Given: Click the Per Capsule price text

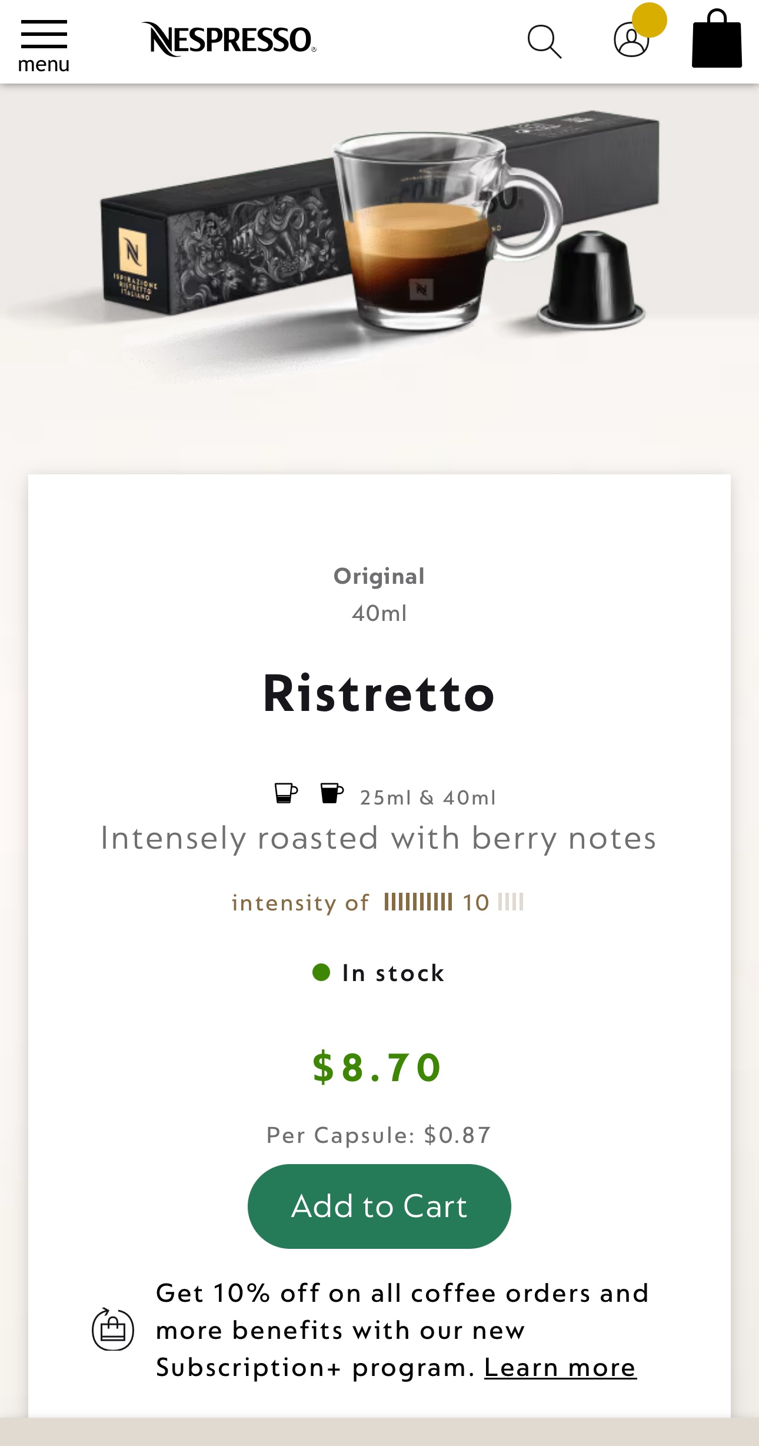Looking at the screenshot, I should 379,1135.
